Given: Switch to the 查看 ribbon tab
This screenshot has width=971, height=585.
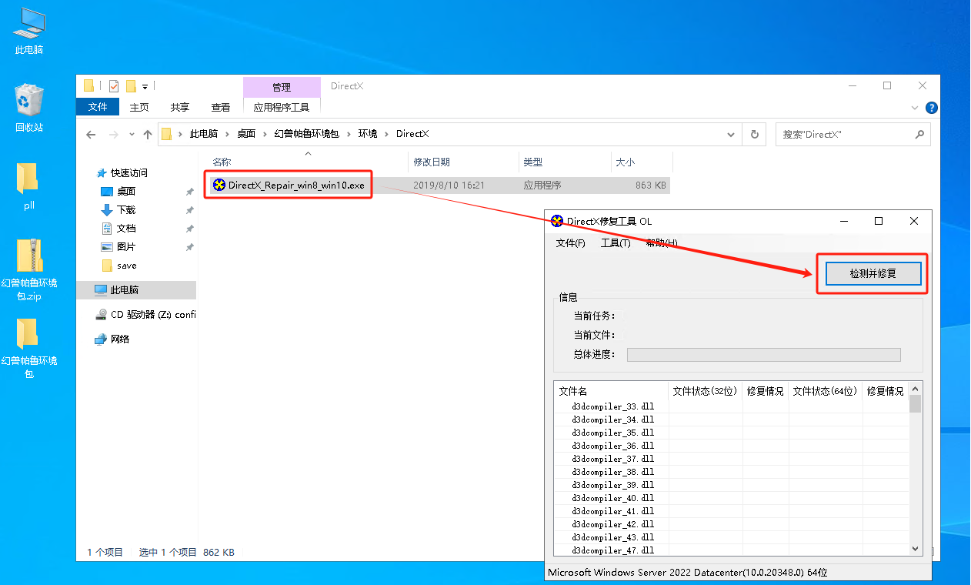Looking at the screenshot, I should coord(221,108).
